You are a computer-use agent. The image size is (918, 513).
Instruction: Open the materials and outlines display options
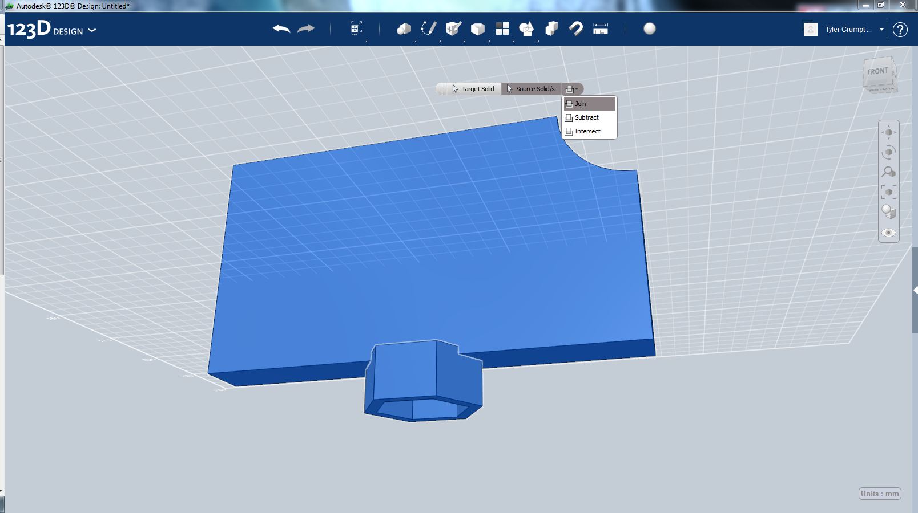tap(889, 212)
